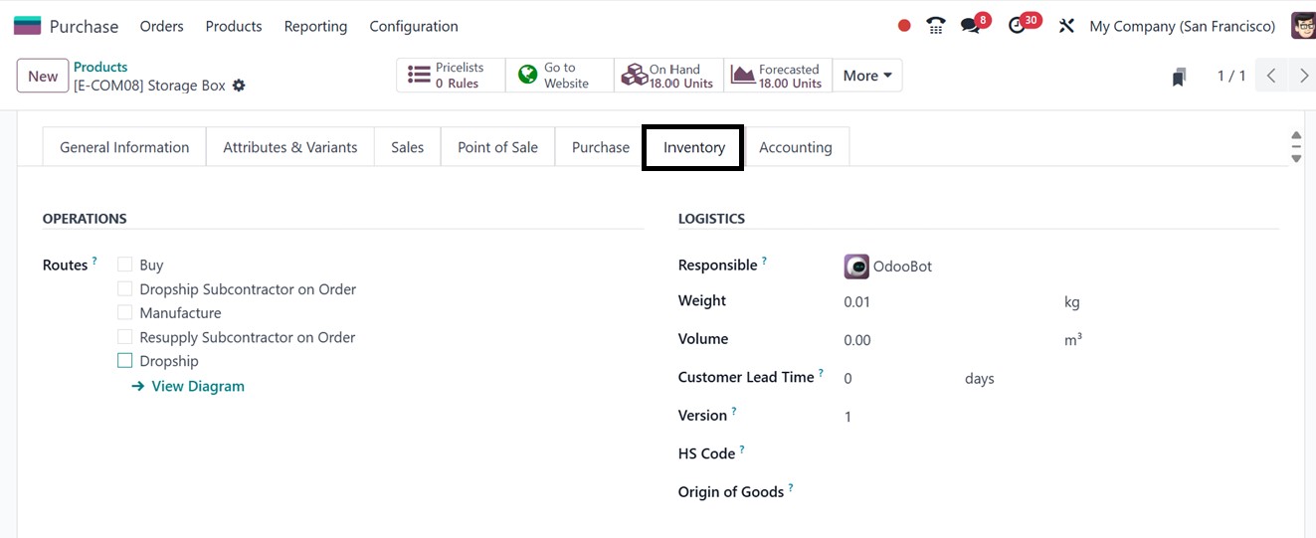The height and width of the screenshot is (538, 1316).
Task: Enable the Buy route checkbox
Action: point(125,265)
